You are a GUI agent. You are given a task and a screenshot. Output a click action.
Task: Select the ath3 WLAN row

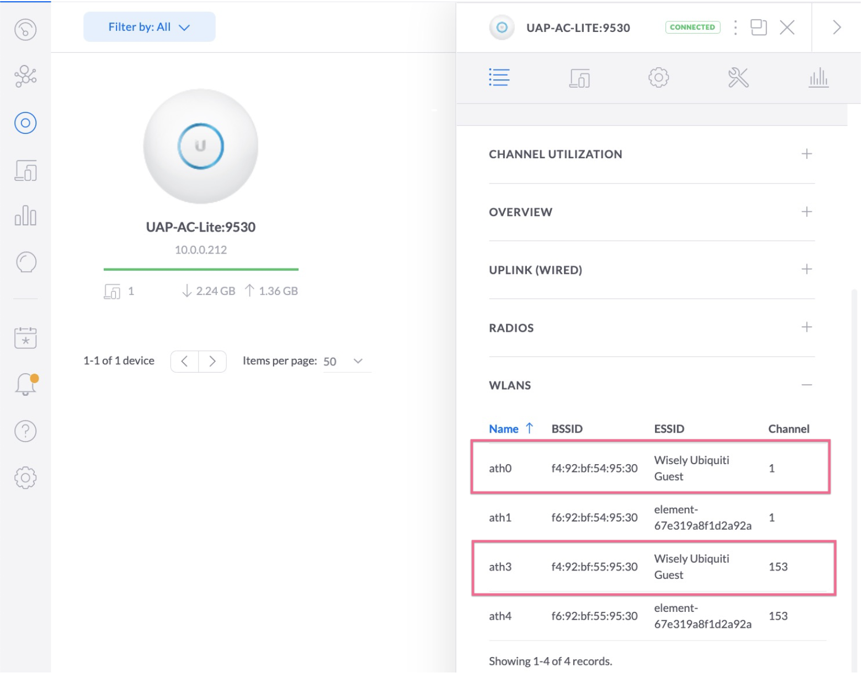[x=655, y=568]
